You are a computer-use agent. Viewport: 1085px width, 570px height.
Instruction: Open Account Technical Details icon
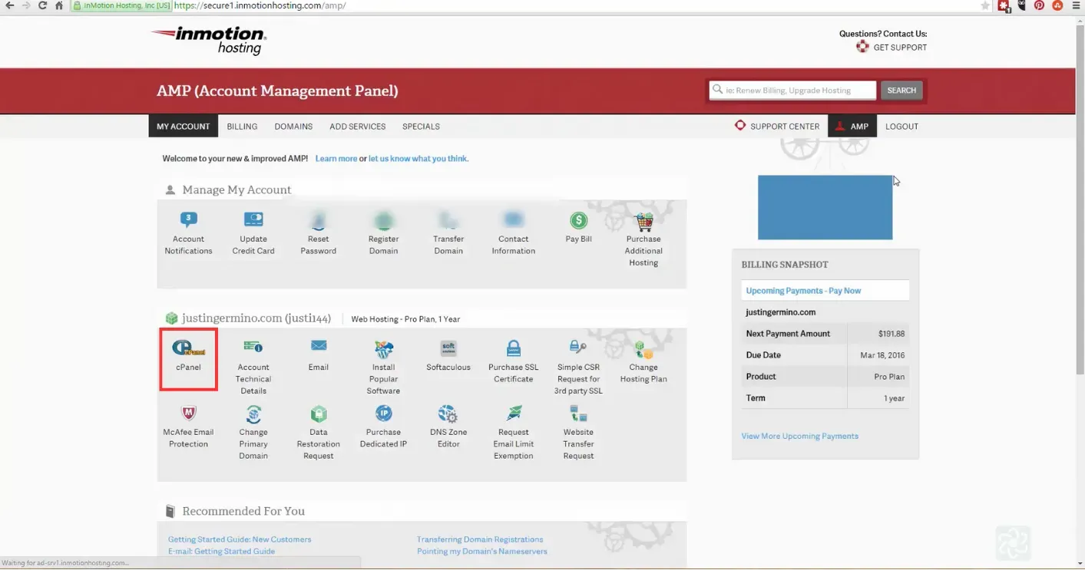(x=253, y=348)
